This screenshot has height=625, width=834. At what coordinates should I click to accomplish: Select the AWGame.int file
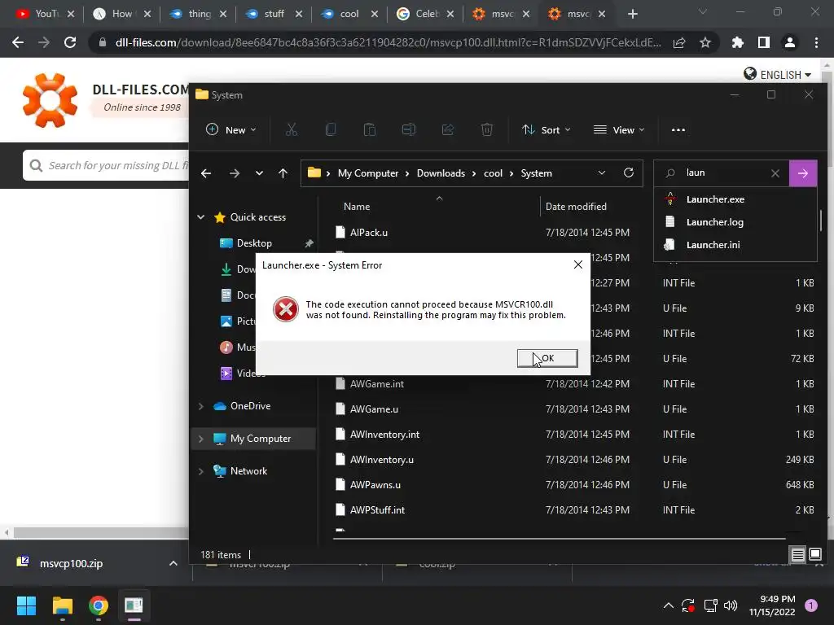tap(376, 384)
